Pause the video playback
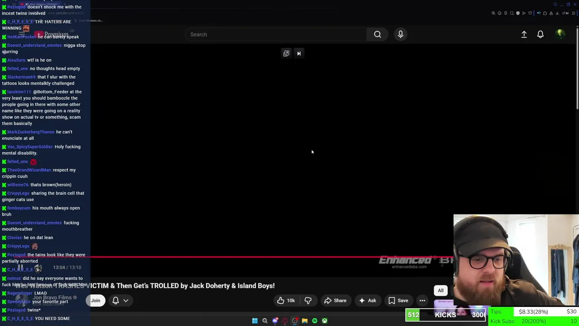The height and width of the screenshot is (326, 579). tap(20, 268)
